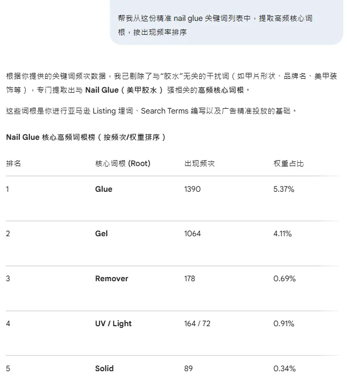Click the 5.37% weight cell
347x391 pixels.
284,189
